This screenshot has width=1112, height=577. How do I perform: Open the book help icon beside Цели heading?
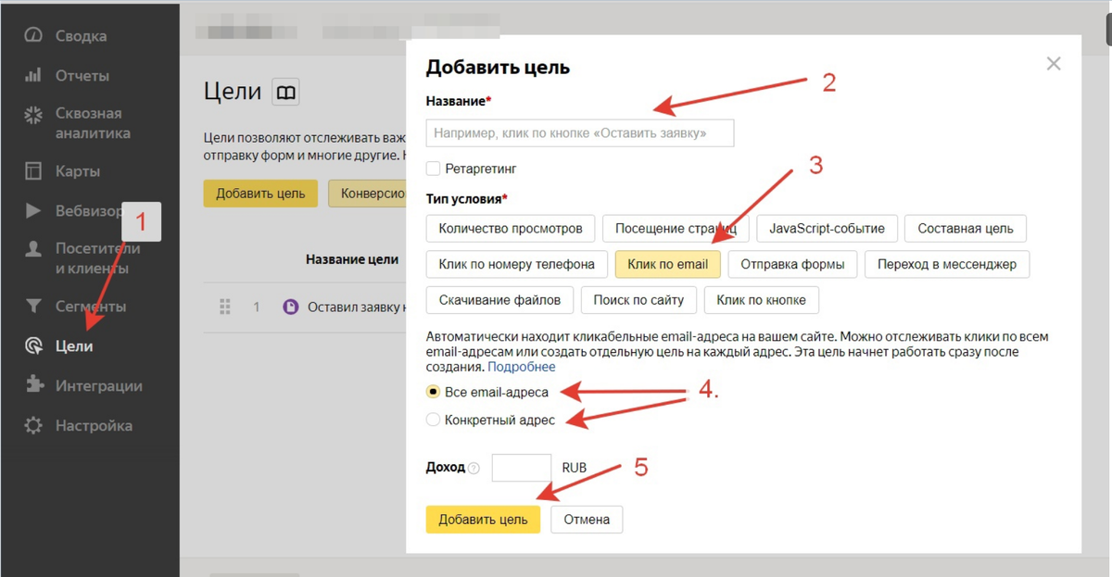point(285,93)
